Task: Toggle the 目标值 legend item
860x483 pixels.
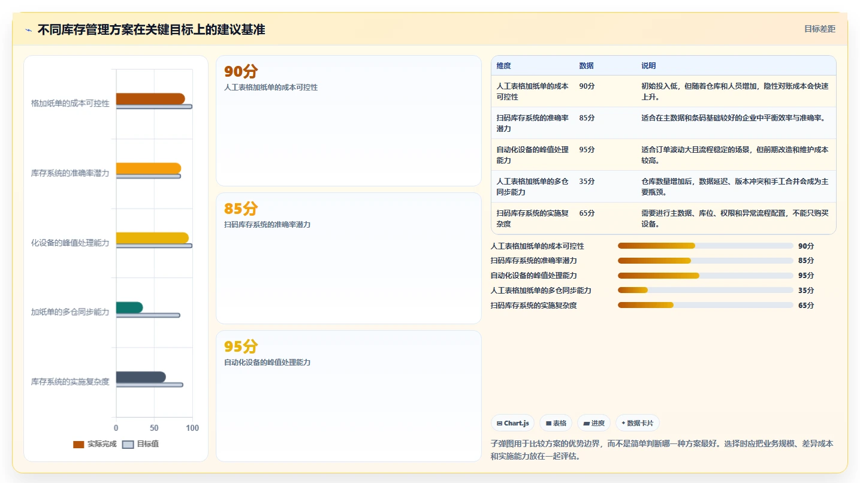Action: [x=140, y=444]
